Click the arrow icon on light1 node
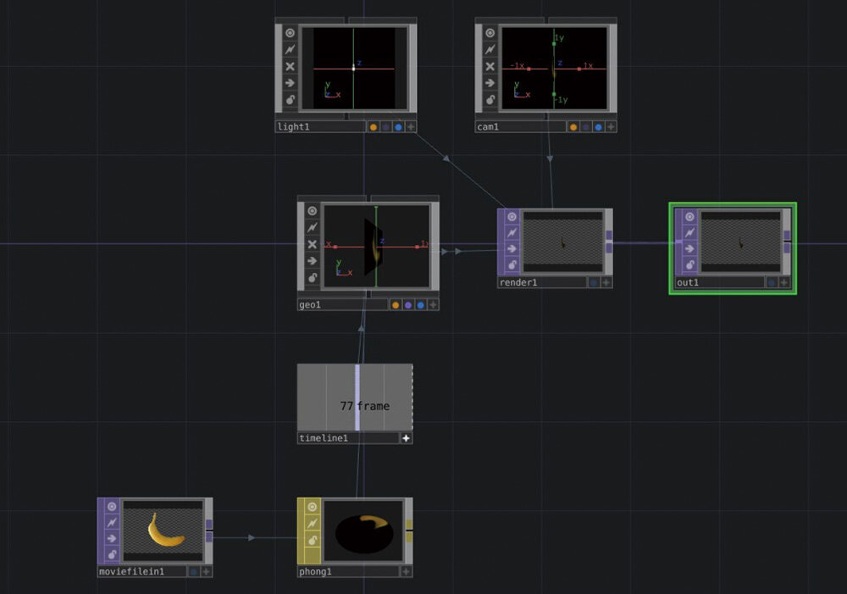 pyautogui.click(x=290, y=83)
